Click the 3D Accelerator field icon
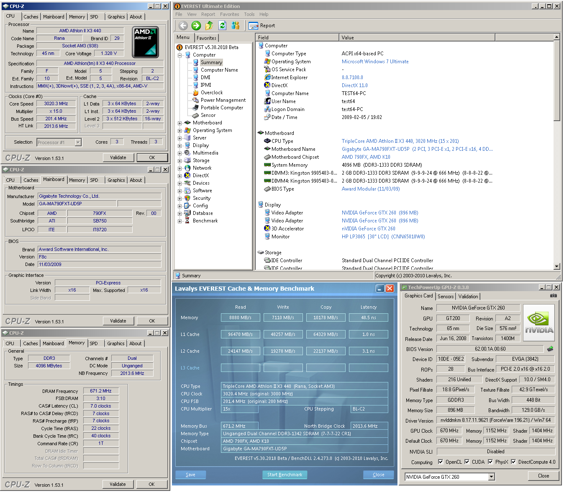 [267, 229]
